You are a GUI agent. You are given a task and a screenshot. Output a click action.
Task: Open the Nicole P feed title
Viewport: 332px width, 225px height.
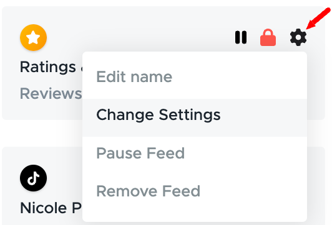pyautogui.click(x=51, y=208)
